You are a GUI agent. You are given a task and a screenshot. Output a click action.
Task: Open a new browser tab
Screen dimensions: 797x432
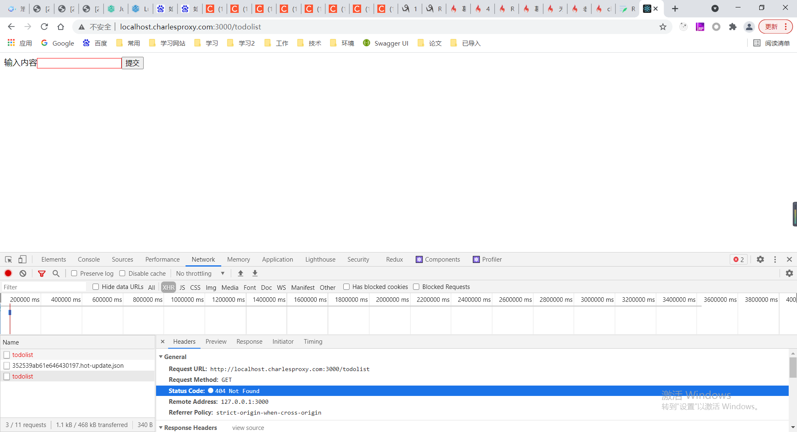[675, 9]
